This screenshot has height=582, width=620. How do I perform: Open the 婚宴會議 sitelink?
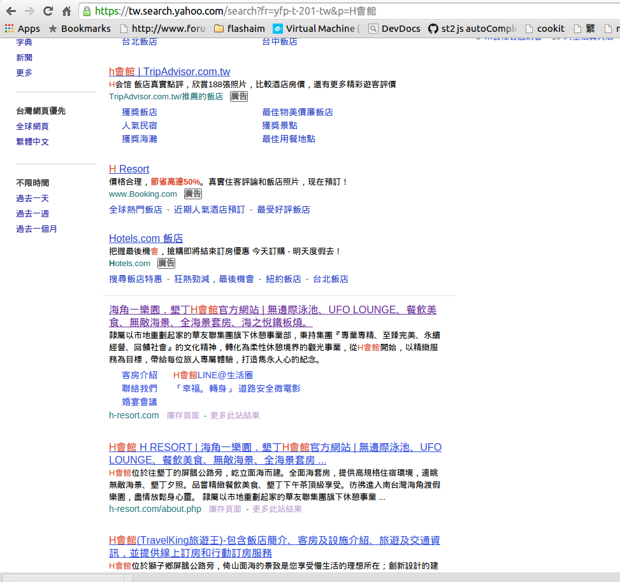pos(140,402)
